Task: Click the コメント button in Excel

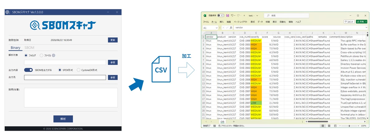Action: pyautogui.click(x=349, y=22)
